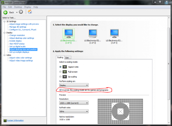172x126 pixels.
Task: Switch to the Scaling tab
Action: click(x=60, y=57)
